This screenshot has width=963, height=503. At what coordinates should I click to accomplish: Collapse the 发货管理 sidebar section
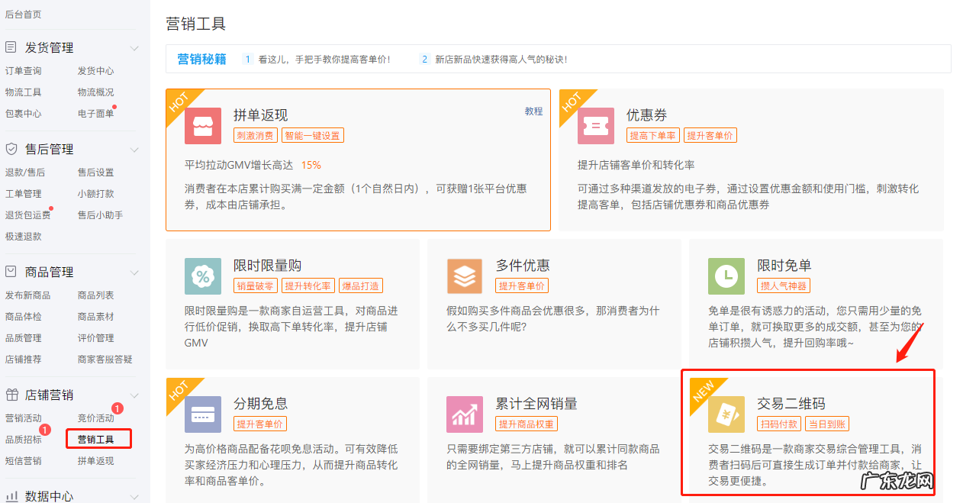click(x=136, y=47)
